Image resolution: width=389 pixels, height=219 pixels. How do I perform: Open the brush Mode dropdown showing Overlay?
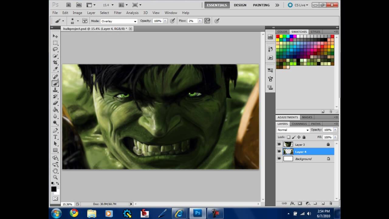point(119,21)
